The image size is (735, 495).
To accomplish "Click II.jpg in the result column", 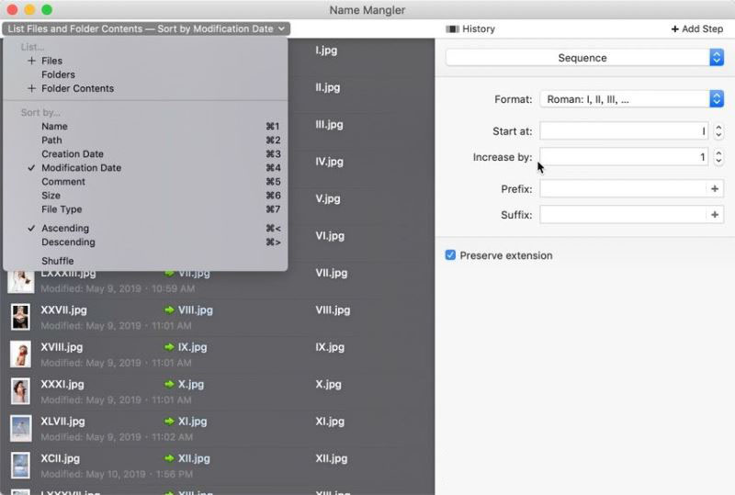I will coord(328,87).
